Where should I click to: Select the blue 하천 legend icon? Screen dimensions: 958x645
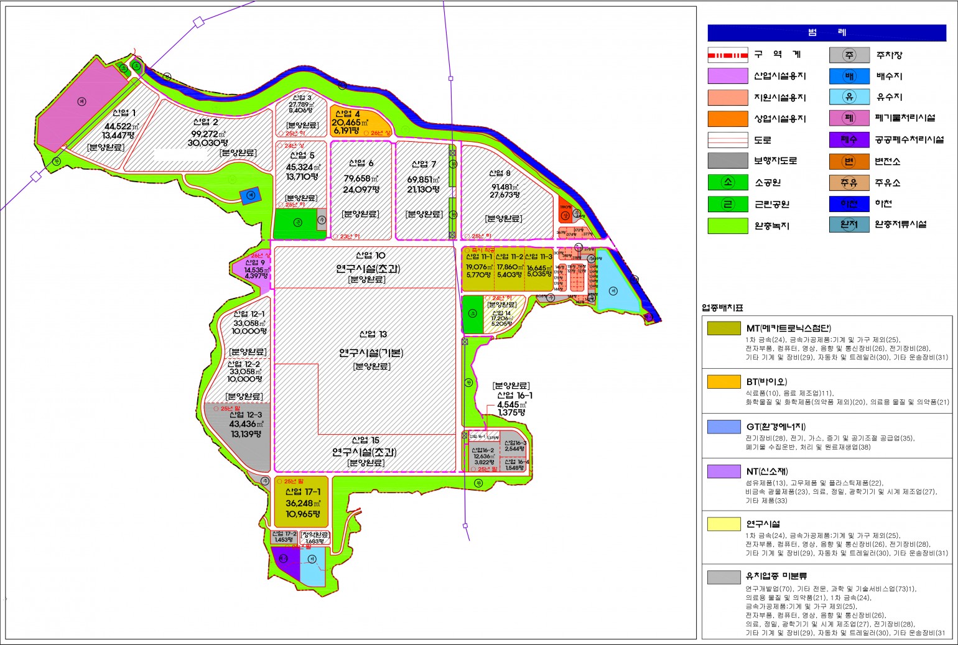[849, 204]
